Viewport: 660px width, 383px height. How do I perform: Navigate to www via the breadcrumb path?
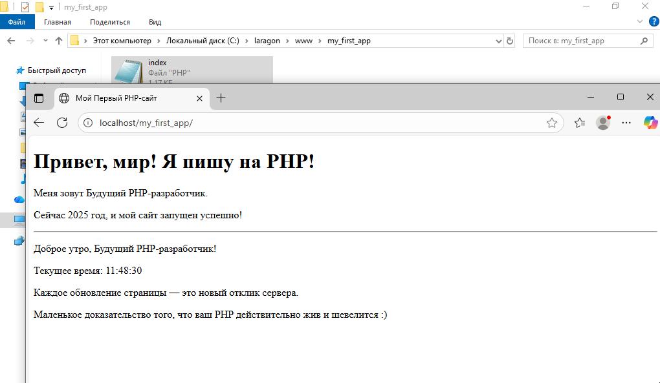(x=304, y=40)
